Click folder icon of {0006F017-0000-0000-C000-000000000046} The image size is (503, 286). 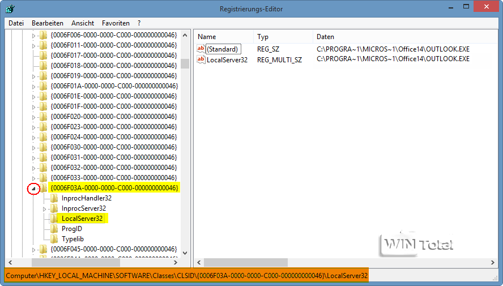[43, 56]
